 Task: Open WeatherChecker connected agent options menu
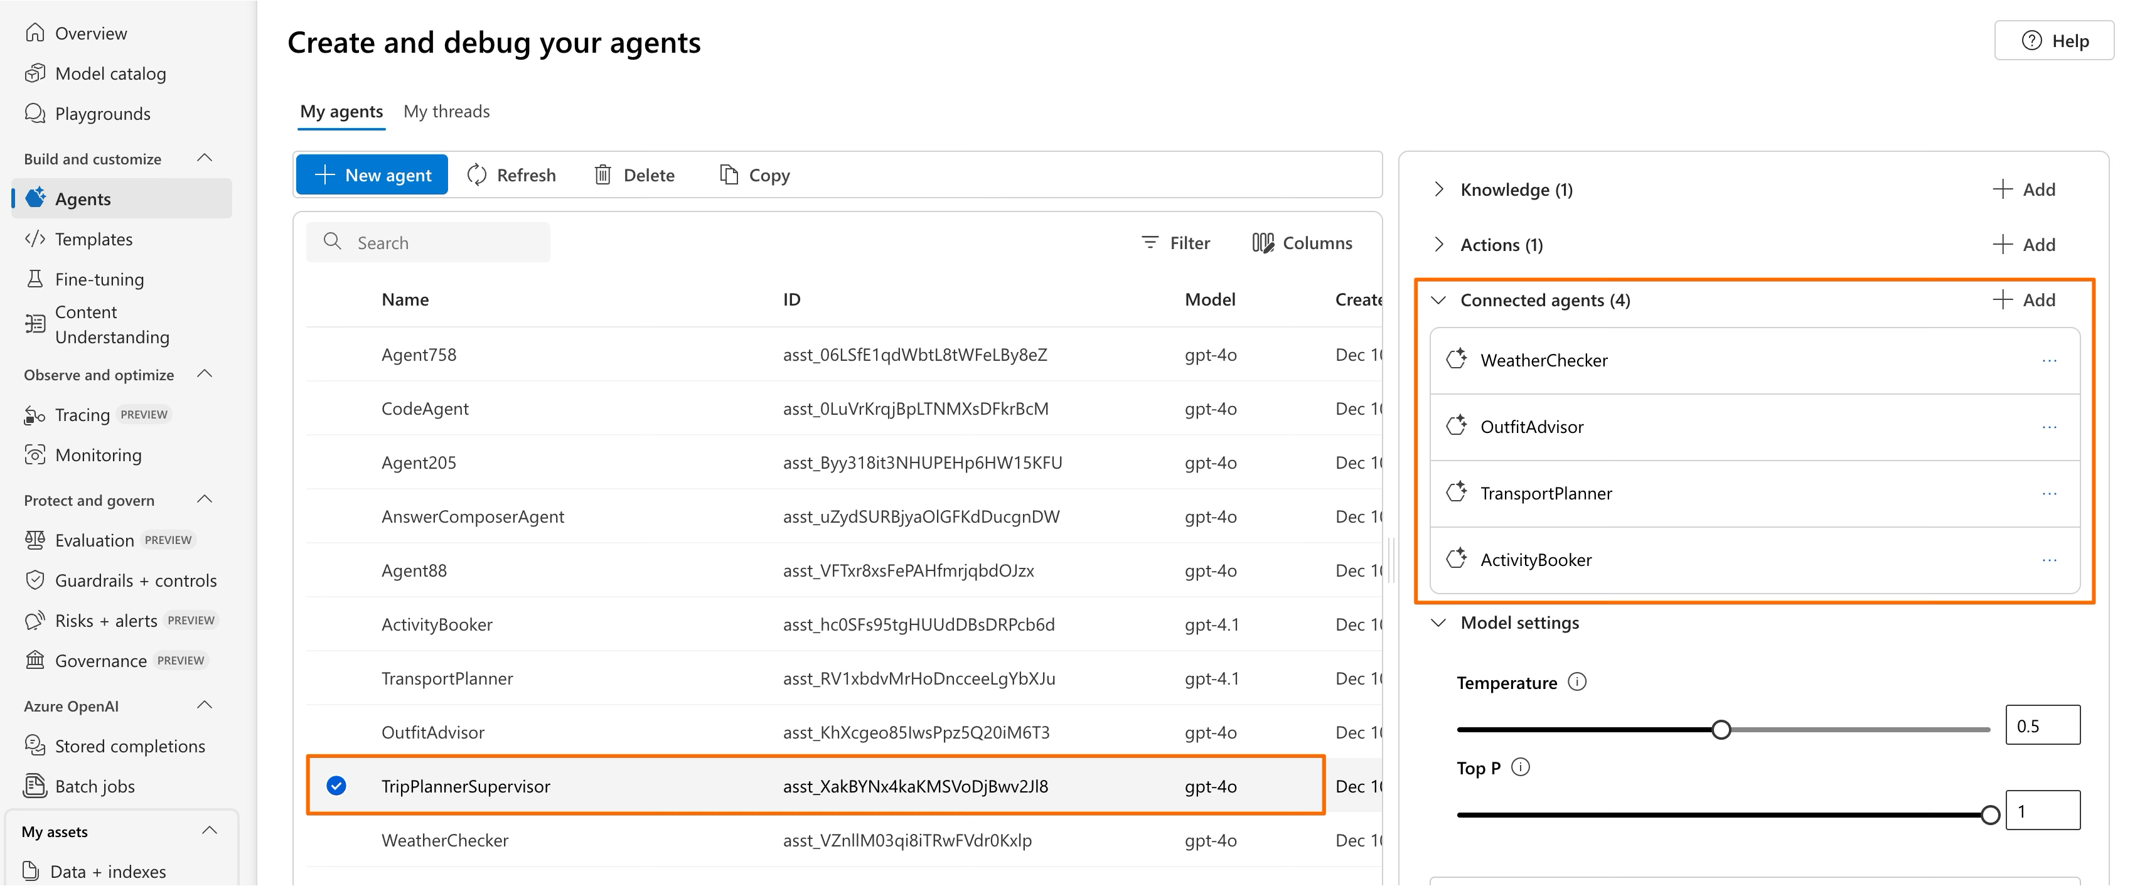pos(2049,360)
